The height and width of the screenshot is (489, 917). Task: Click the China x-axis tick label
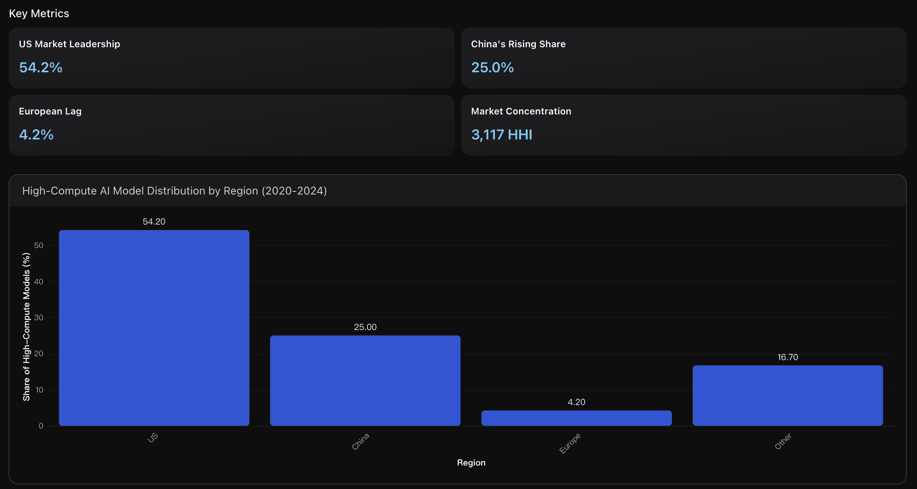coord(360,441)
